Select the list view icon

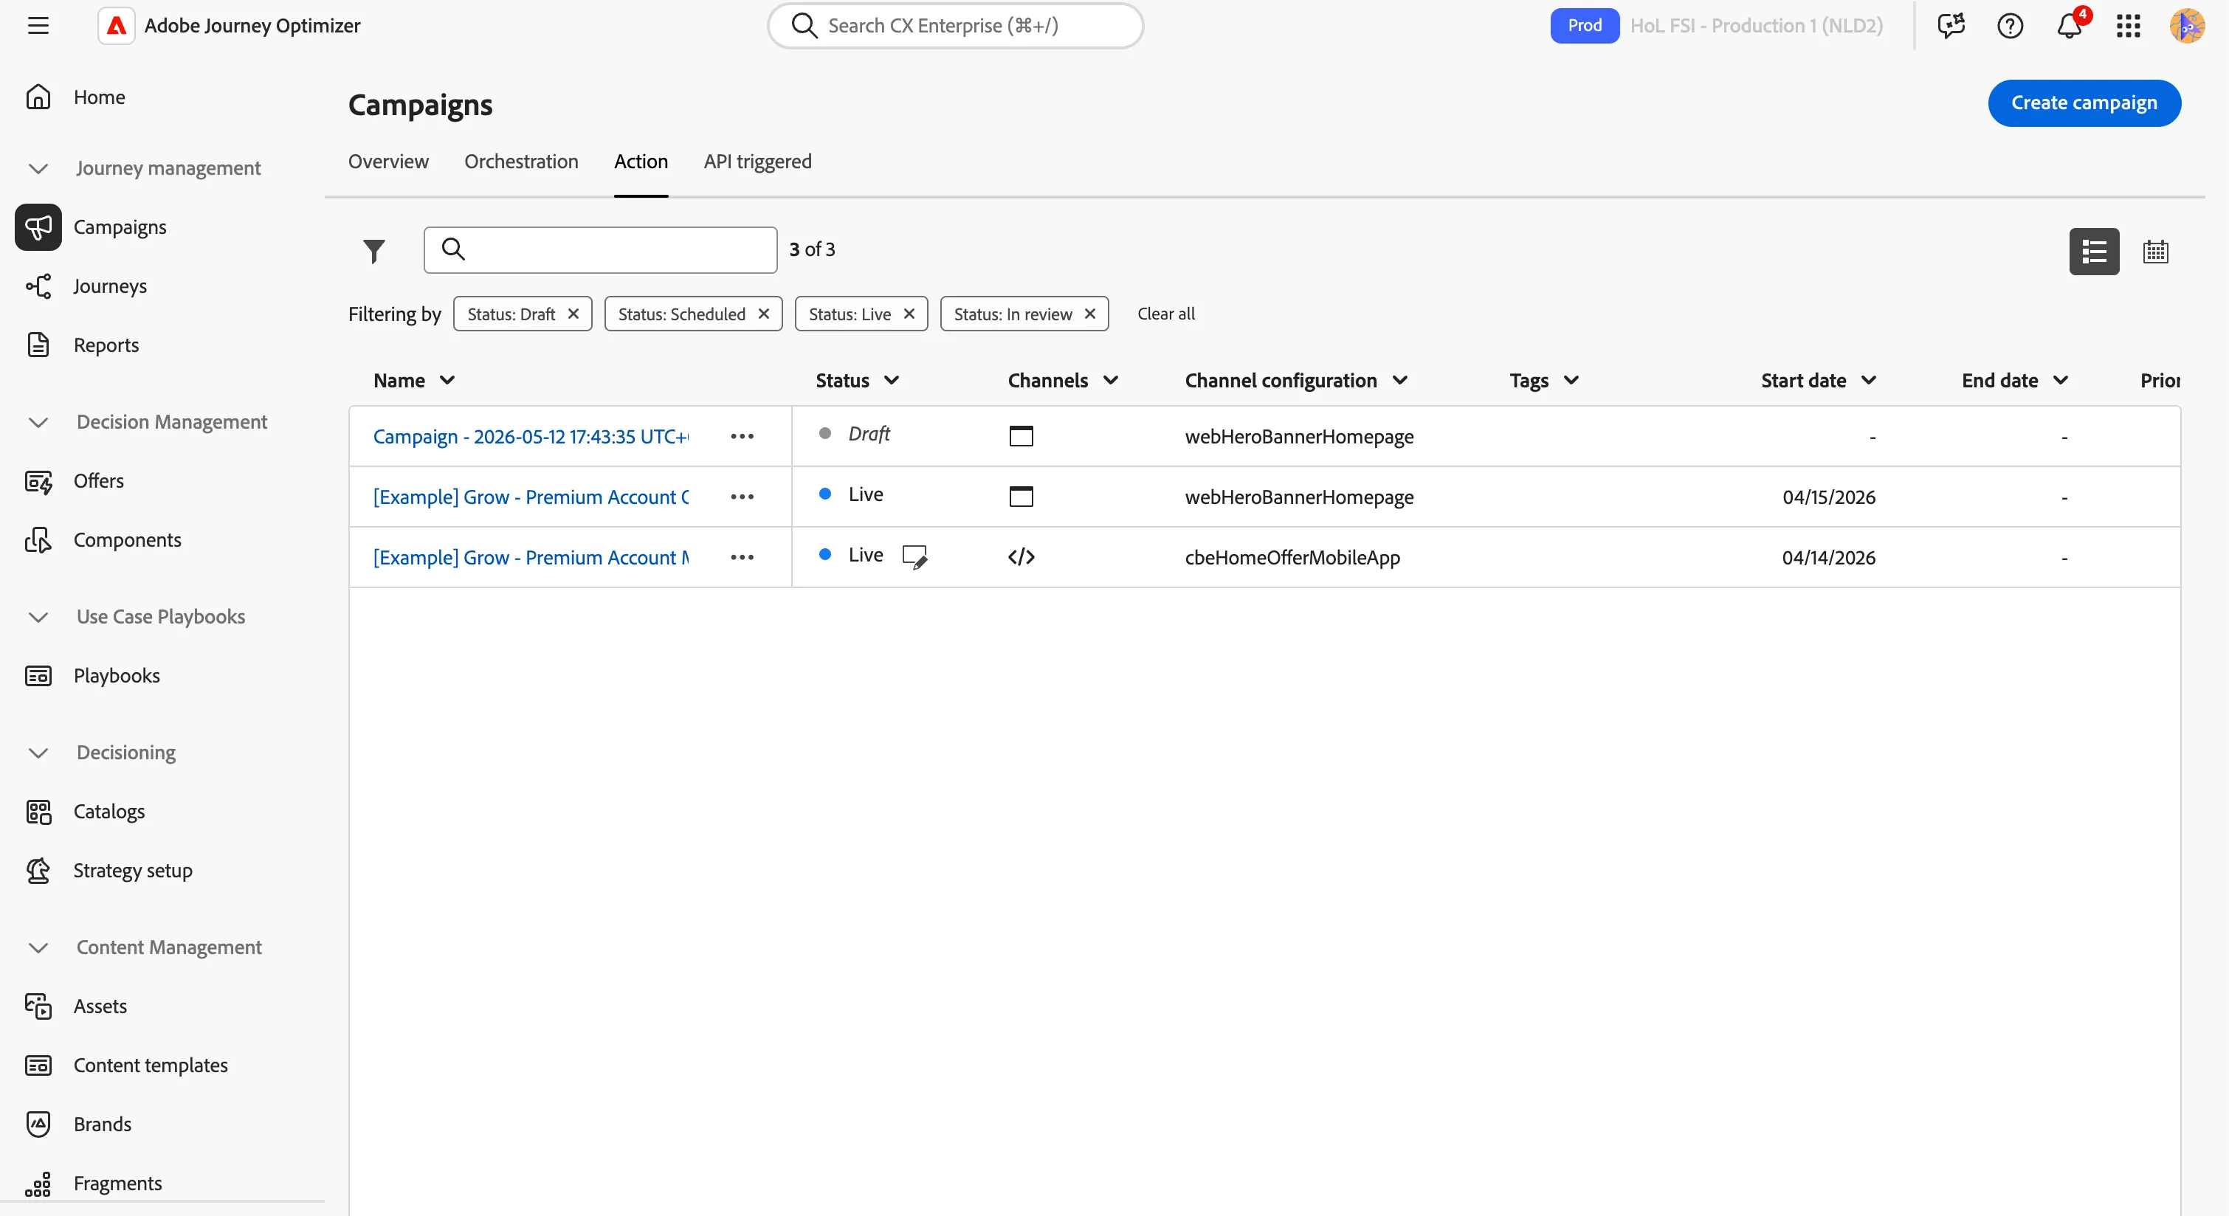2094,252
